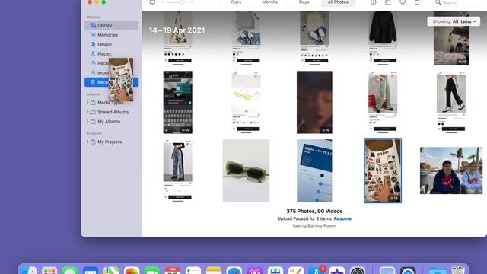Screen dimensions: 487x274
Task: Select the black sweater product screenshot
Action: coord(383,38)
